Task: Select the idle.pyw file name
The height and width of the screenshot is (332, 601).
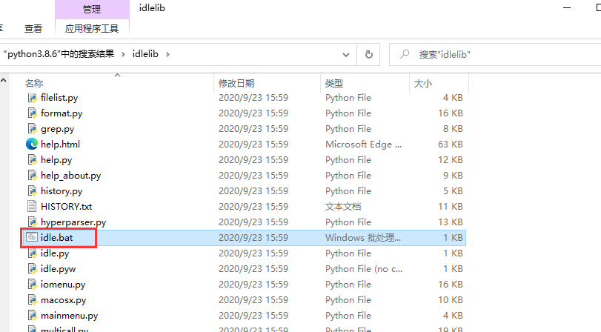Action: [59, 269]
